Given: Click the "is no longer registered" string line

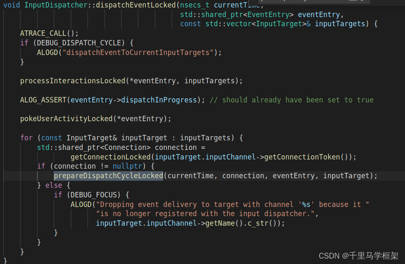Looking at the screenshot, I should pos(205,214).
